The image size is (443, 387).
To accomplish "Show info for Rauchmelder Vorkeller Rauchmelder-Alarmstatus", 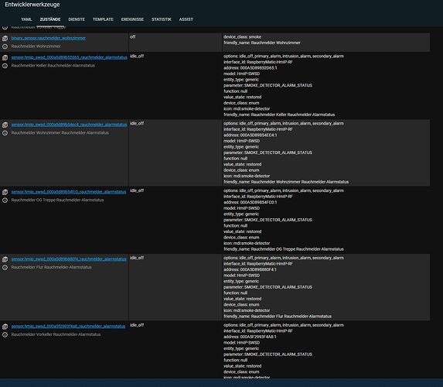I will tap(5, 334).
